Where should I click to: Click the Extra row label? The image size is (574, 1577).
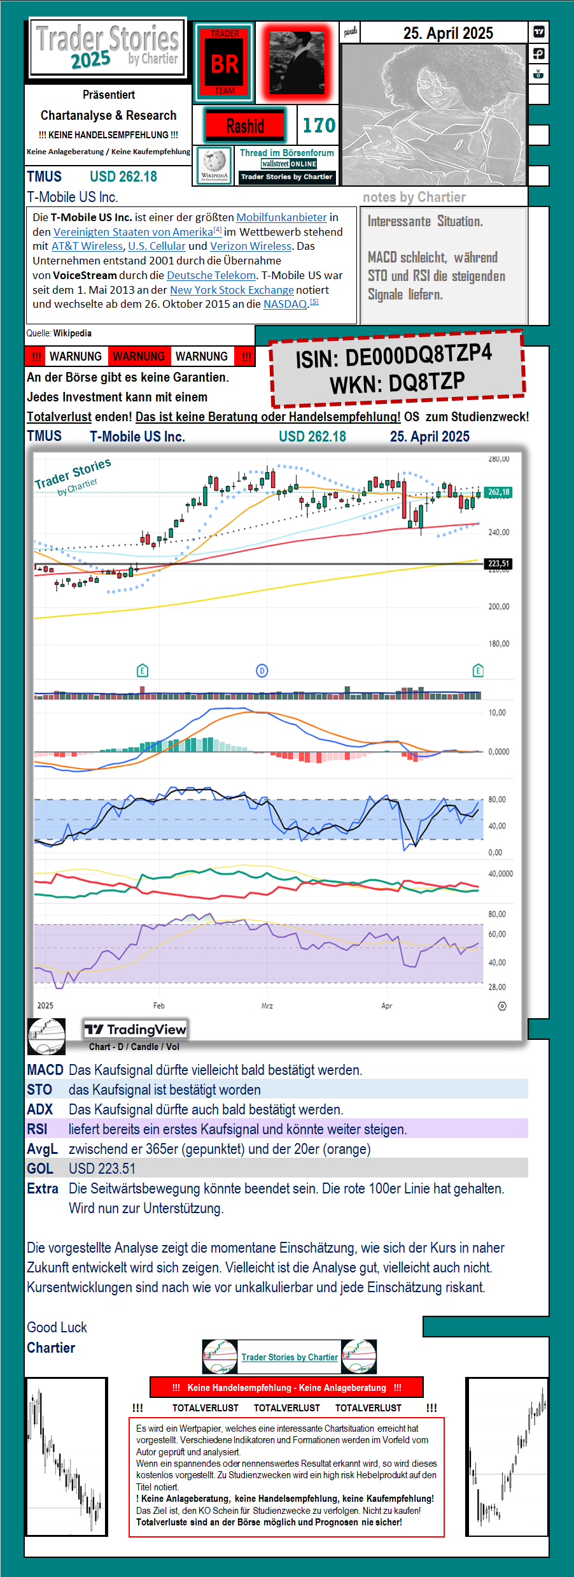click(43, 1188)
